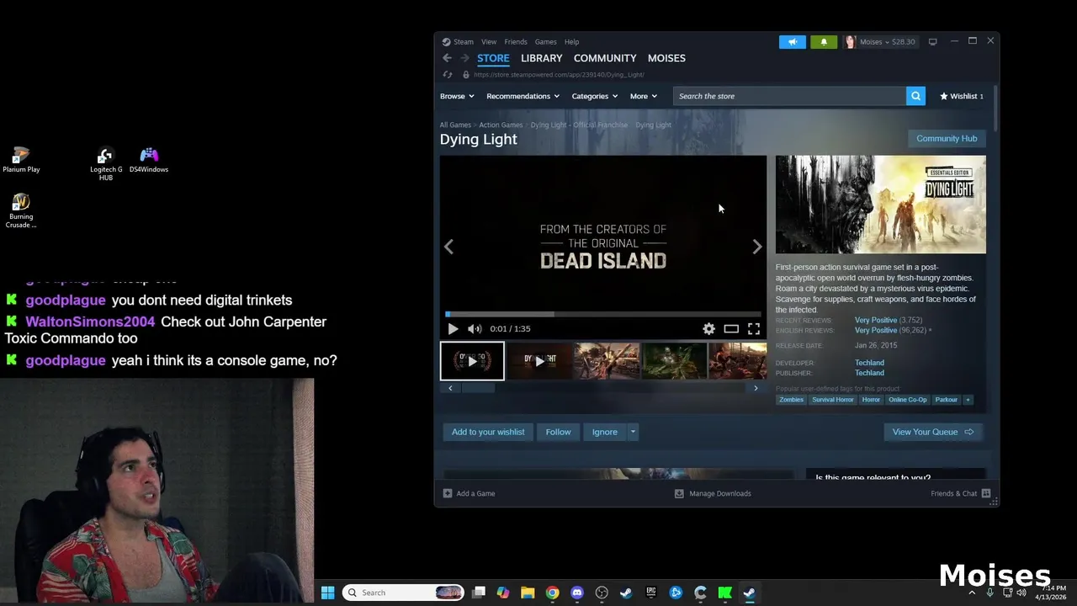This screenshot has height=606, width=1077.
Task: Seek in the trailer progress bar
Action: click(603, 315)
